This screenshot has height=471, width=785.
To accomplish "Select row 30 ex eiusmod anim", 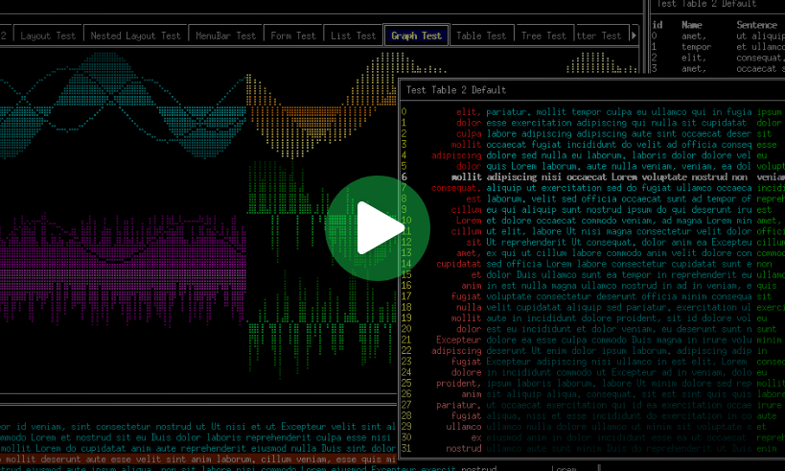I will coord(592,437).
